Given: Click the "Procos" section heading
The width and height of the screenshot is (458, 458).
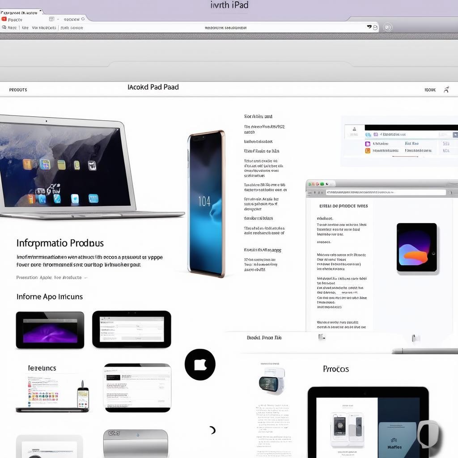Looking at the screenshot, I should 335,369.
